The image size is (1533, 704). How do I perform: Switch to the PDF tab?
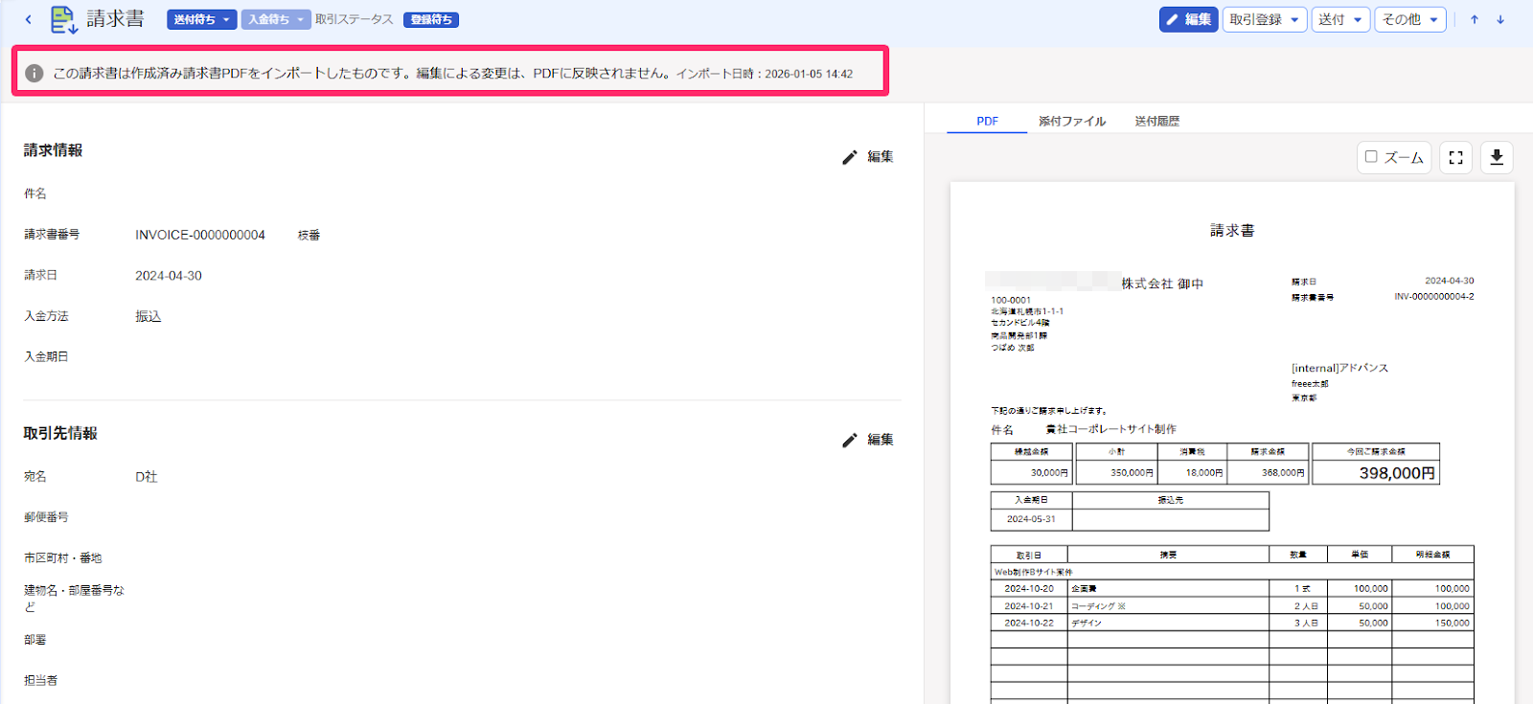coord(987,121)
